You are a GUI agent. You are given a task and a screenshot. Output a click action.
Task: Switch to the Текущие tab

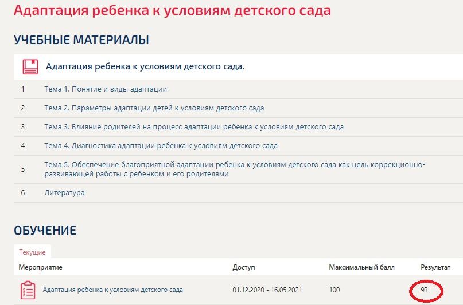click(32, 252)
